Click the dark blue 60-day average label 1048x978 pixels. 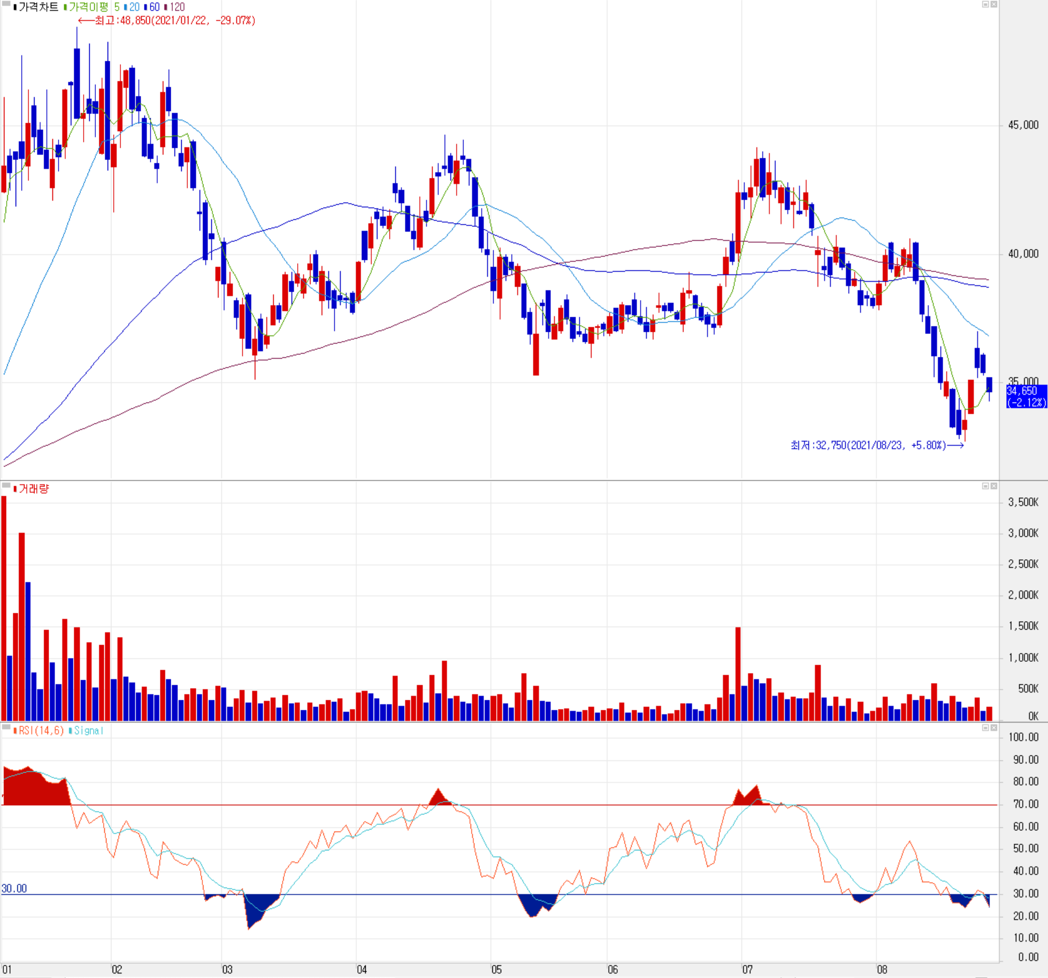(154, 7)
